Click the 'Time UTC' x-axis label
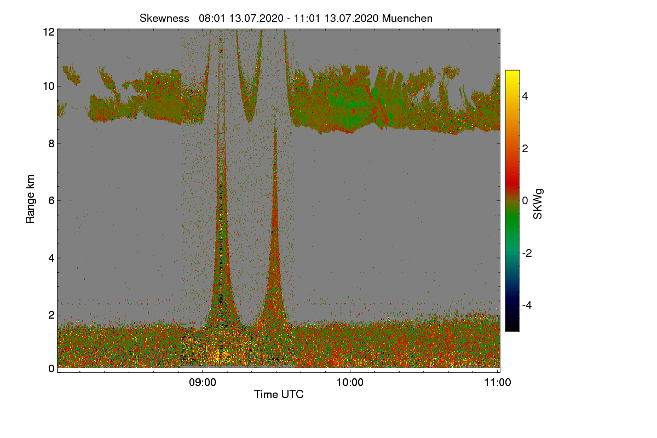The image size is (657, 438). point(279,394)
